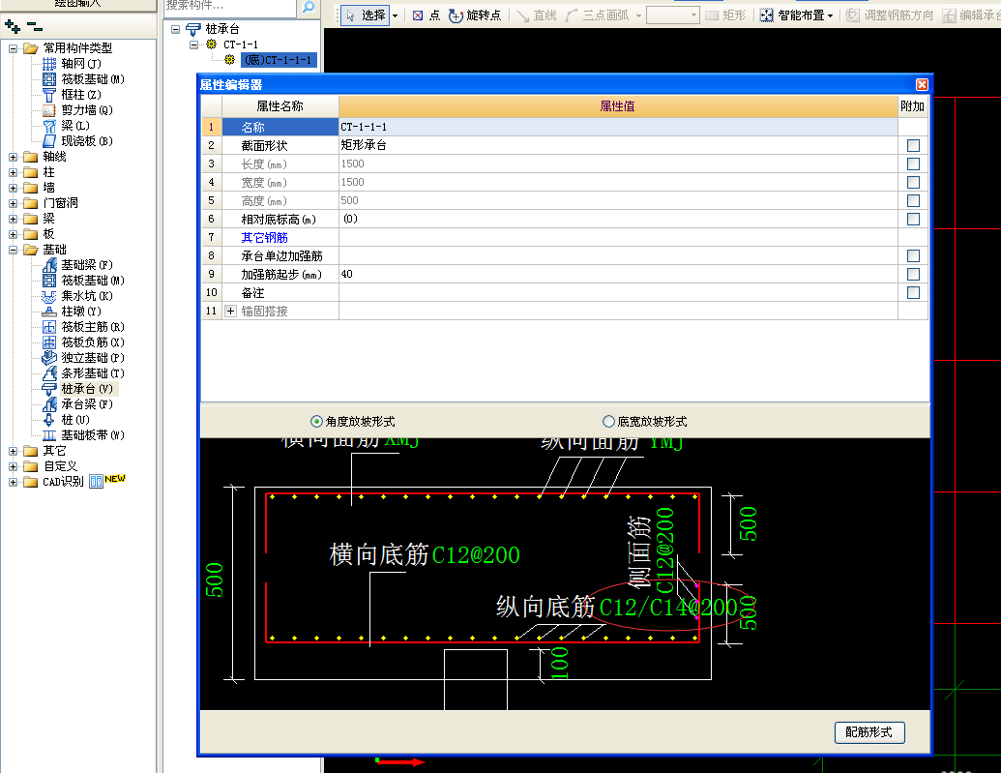Collapse the 基础 folder
The image size is (1001, 773).
click(13, 250)
